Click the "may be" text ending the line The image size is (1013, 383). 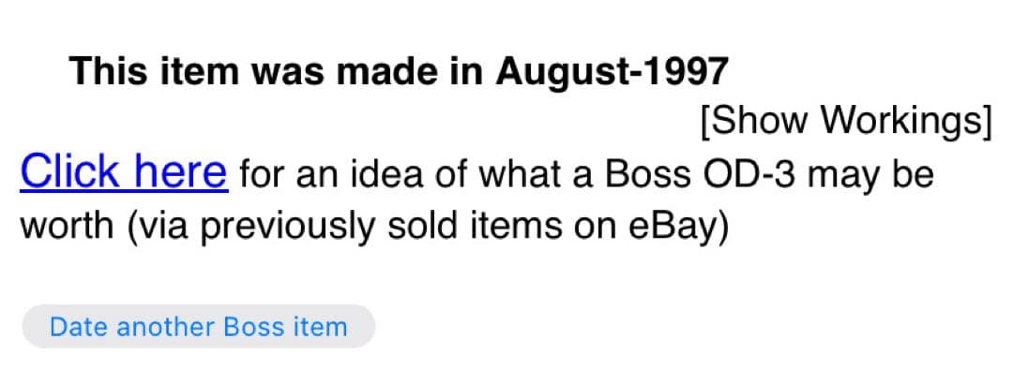pos(878,175)
